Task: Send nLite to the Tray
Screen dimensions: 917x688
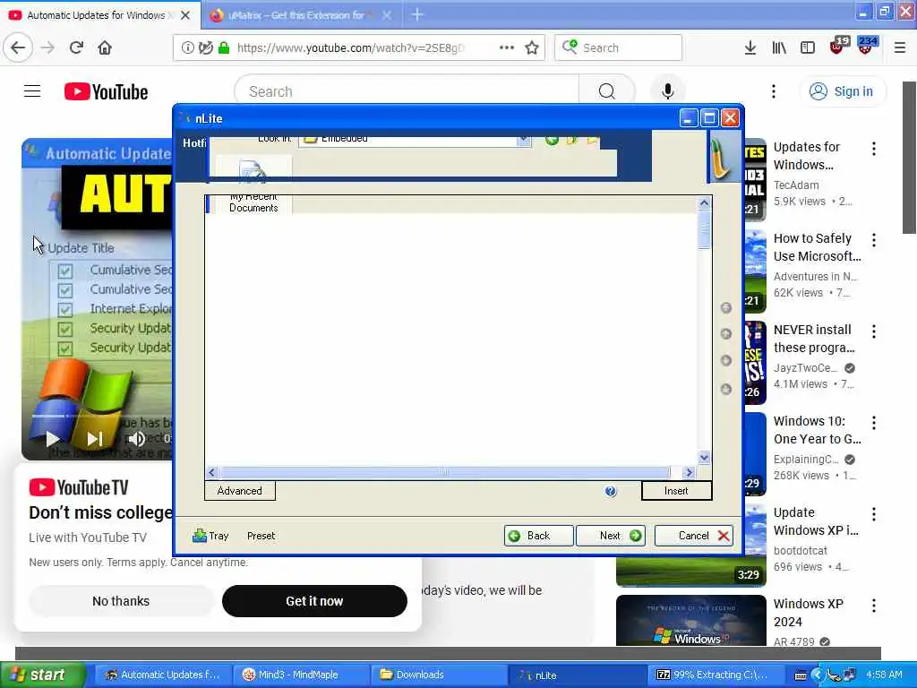Action: [210, 536]
